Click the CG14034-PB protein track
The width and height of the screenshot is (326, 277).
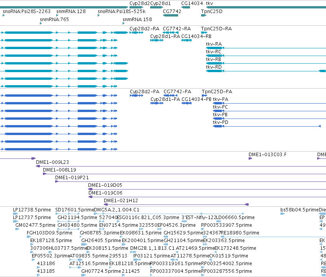[197, 99]
